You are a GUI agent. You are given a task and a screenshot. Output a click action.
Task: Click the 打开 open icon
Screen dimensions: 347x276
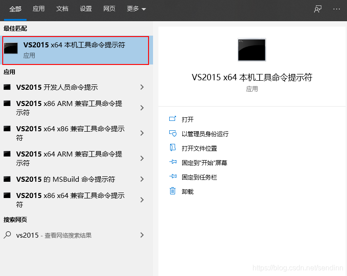click(x=172, y=119)
